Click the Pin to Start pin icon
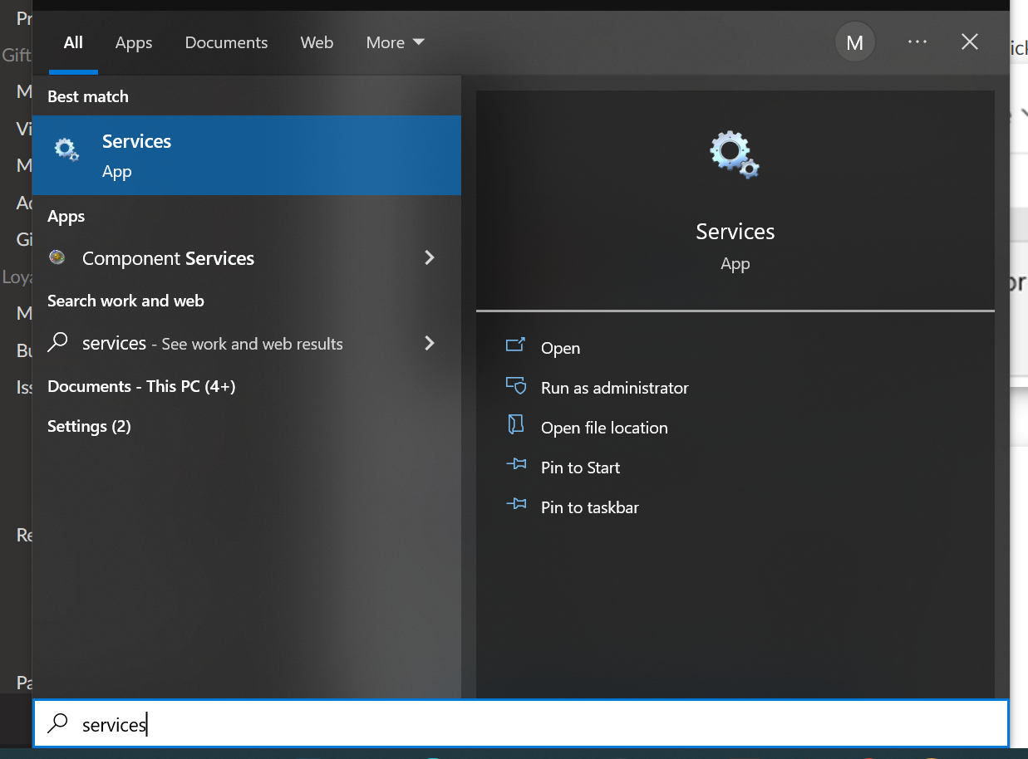Screen dimensions: 1028x759 [x=515, y=465]
